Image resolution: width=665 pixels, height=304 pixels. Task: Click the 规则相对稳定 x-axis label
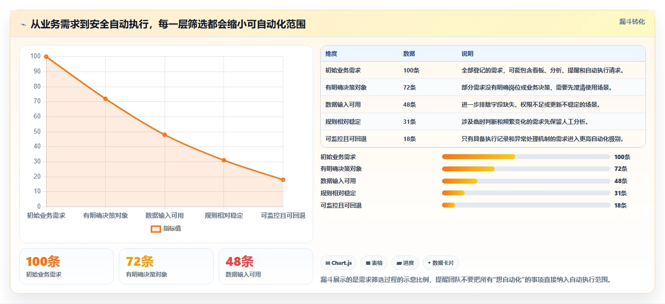pyautogui.click(x=224, y=215)
